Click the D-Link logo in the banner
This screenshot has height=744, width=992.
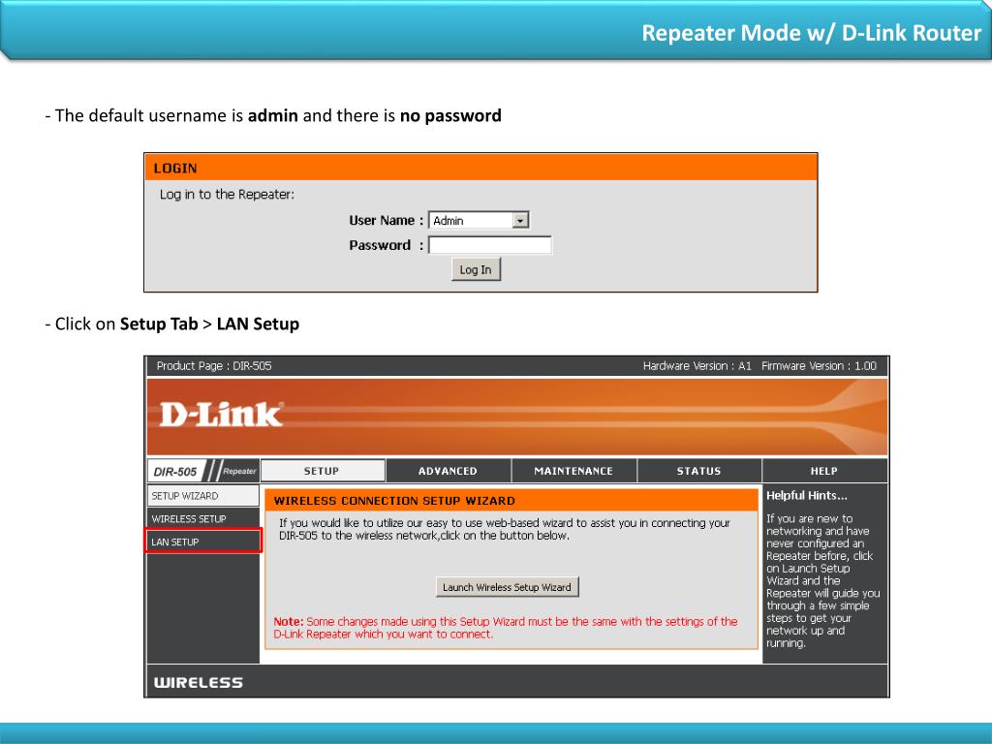pos(221,415)
